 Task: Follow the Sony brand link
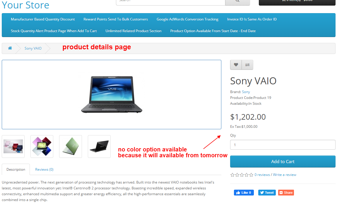pos(246,92)
